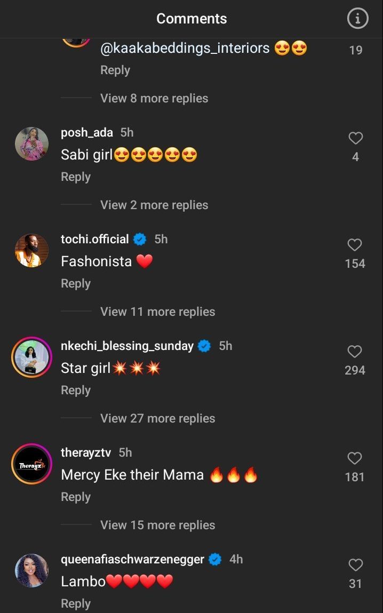Like nkechi_blessing_sunday's Star girl comment
The height and width of the screenshot is (613, 383).
point(355,352)
